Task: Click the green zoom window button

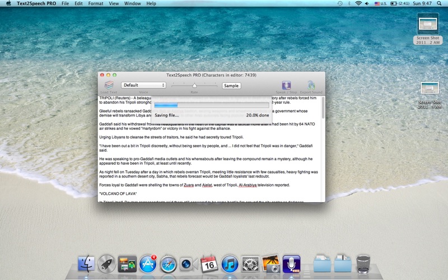Action: click(x=115, y=75)
